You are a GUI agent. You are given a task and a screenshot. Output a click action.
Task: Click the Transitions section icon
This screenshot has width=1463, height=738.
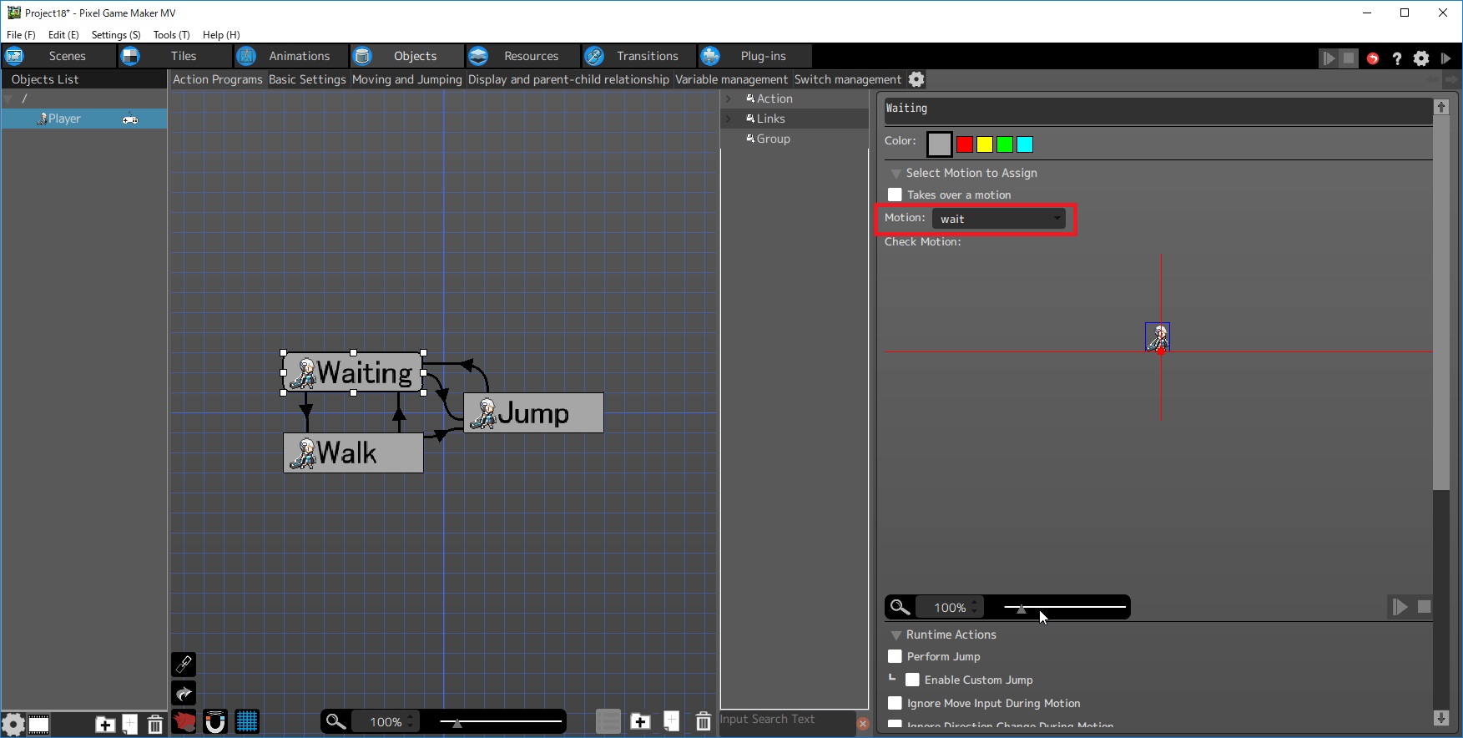click(594, 56)
